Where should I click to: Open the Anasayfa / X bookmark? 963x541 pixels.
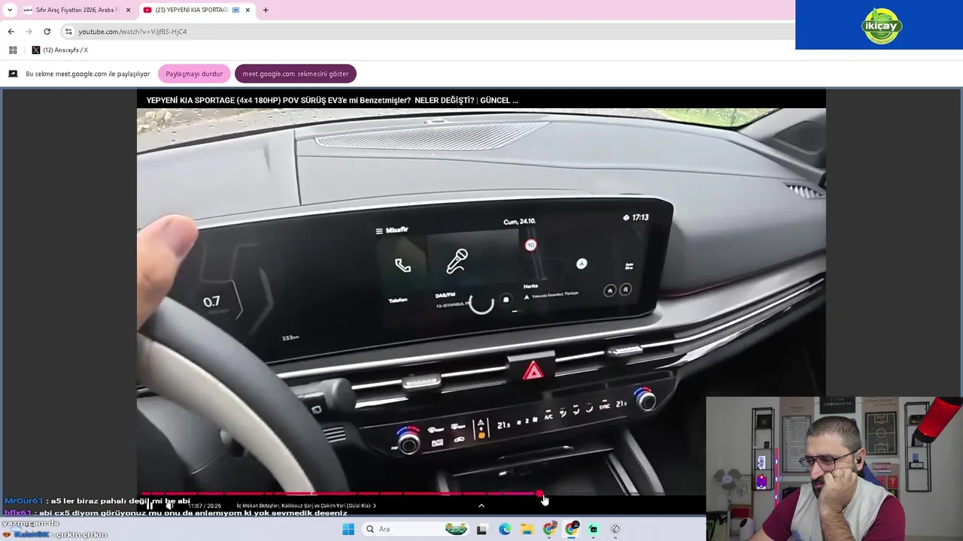pyautogui.click(x=60, y=50)
